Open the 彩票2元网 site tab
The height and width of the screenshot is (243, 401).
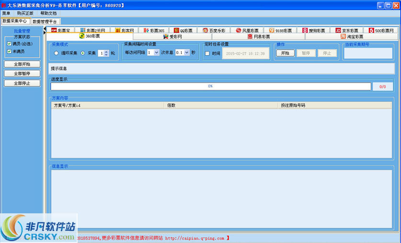(x=93, y=30)
